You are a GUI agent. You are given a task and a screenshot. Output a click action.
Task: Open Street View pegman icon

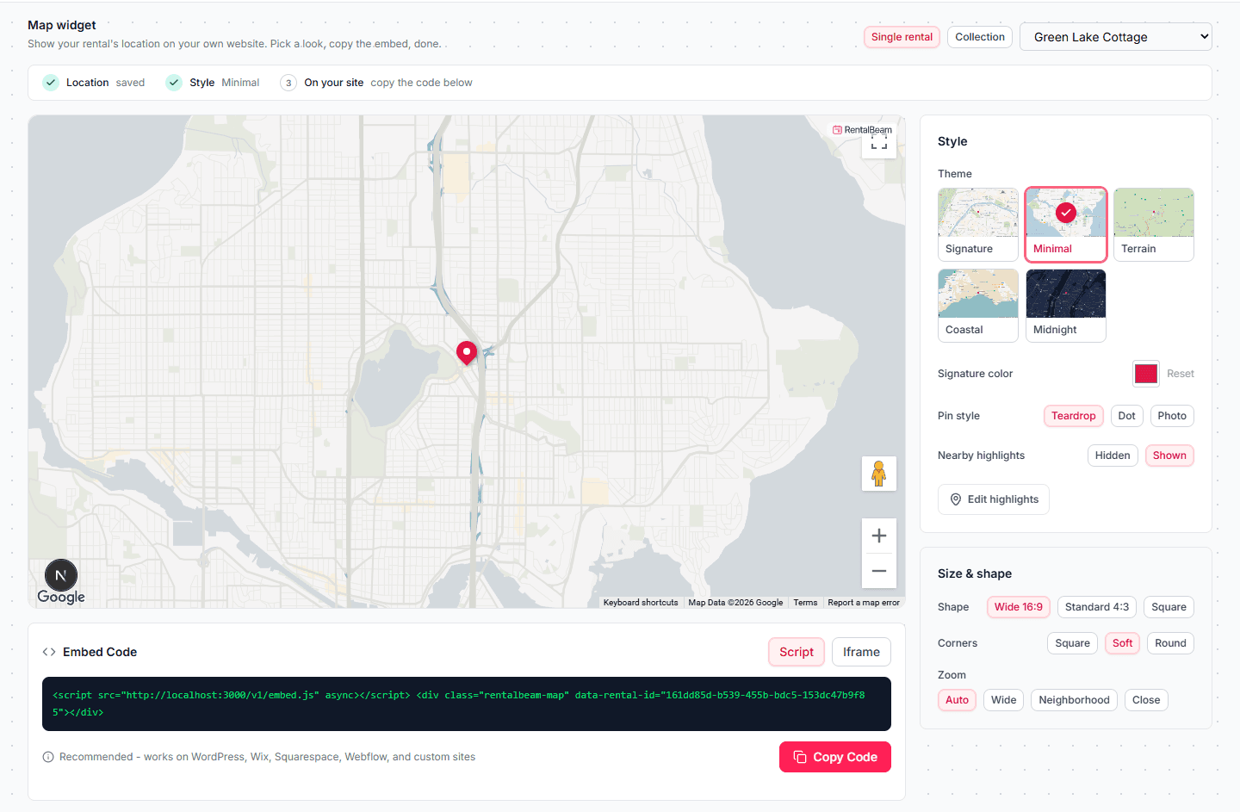(878, 474)
